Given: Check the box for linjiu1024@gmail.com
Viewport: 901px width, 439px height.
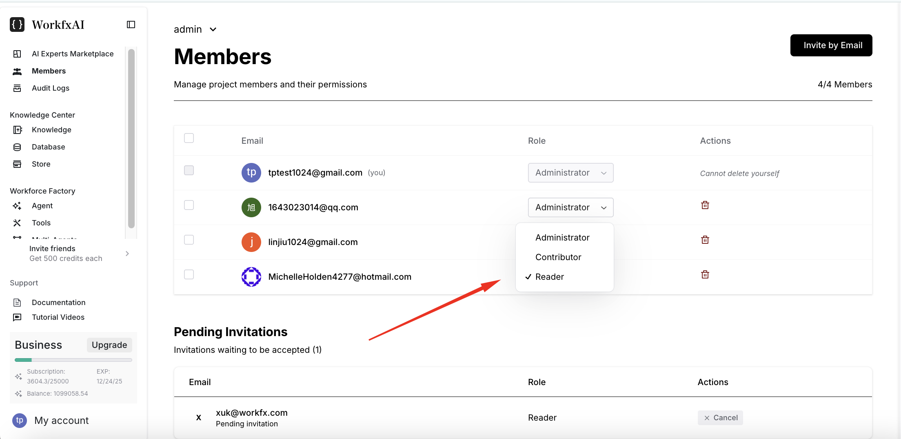Looking at the screenshot, I should pyautogui.click(x=189, y=240).
